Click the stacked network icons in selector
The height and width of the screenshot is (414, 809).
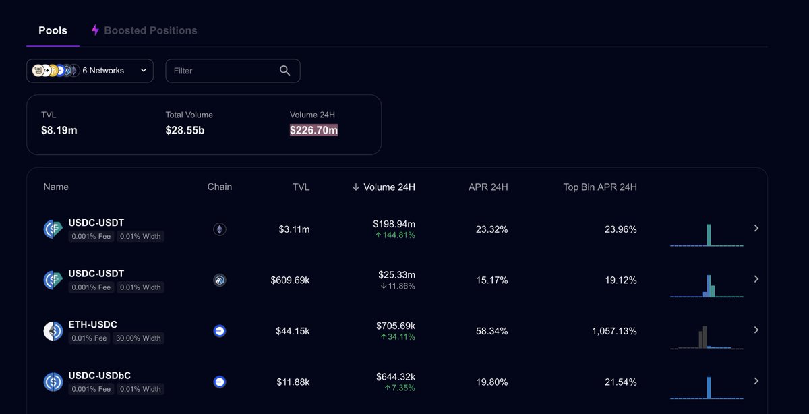55,71
